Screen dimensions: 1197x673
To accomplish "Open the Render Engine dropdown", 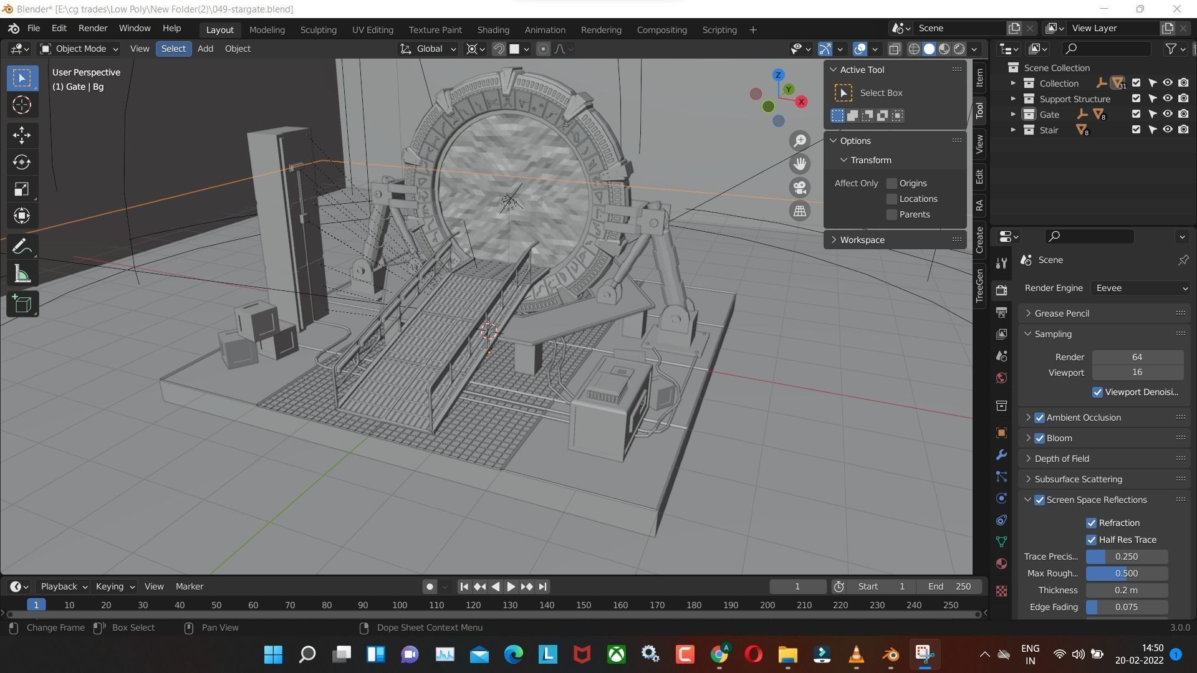I will tap(1141, 288).
